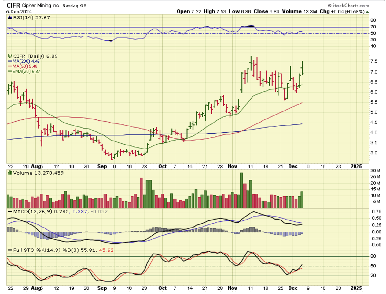Click the 0.75 MACD axis label
This screenshot has height=294, width=386.
point(377,212)
